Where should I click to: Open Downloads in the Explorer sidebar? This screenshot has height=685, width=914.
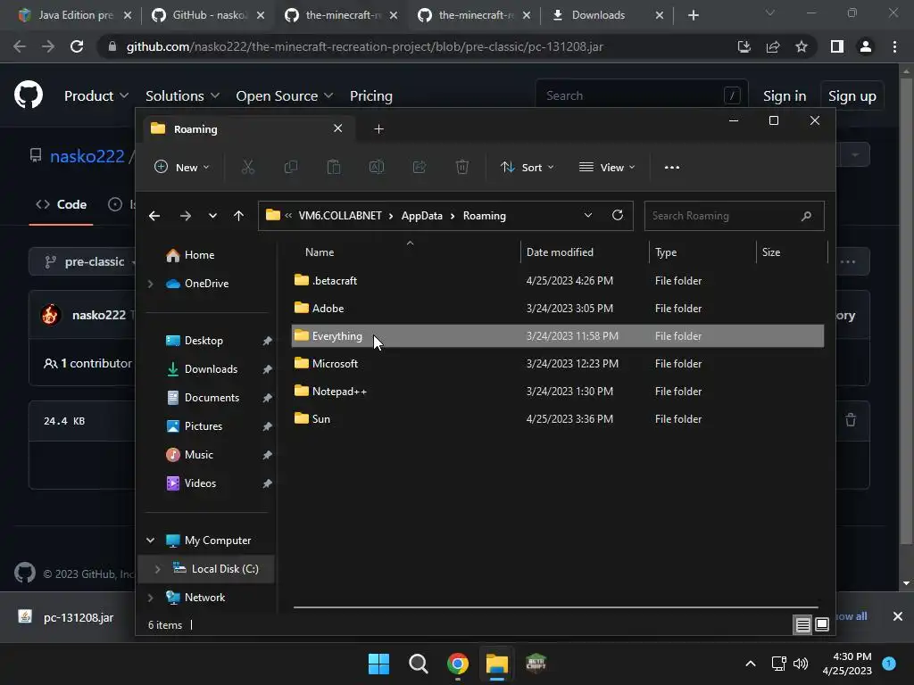point(211,369)
